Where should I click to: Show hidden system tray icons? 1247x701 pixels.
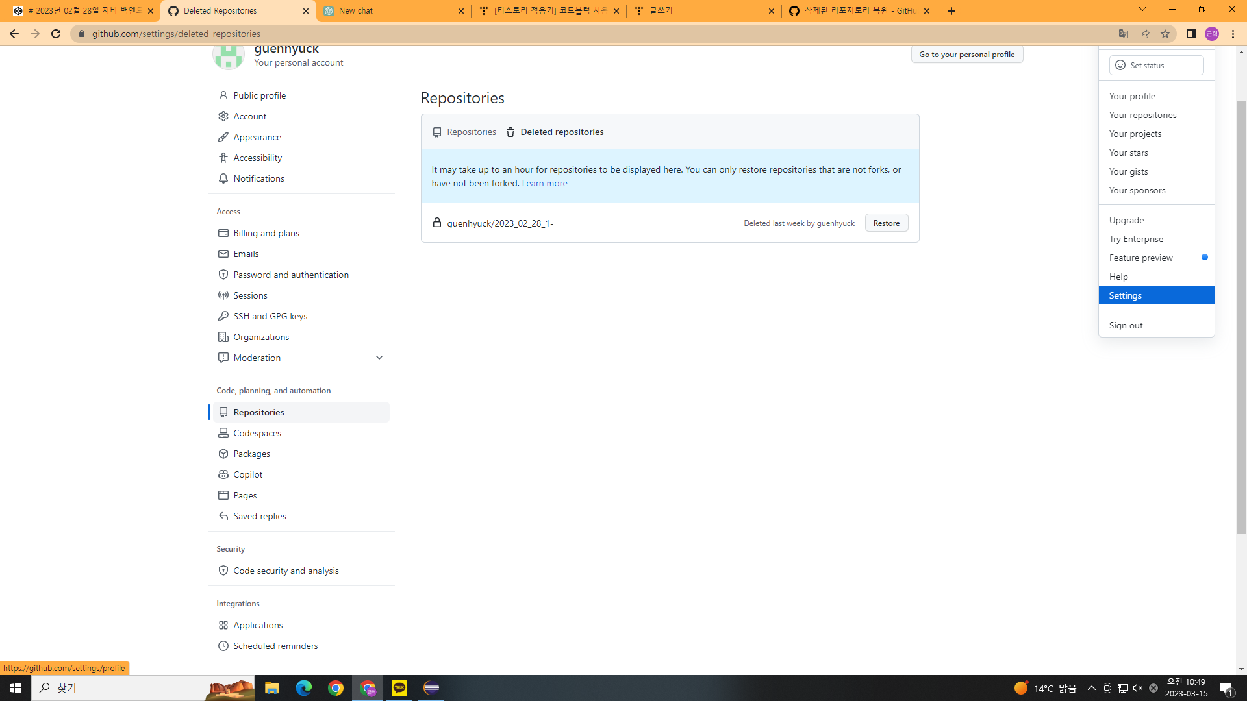(x=1091, y=688)
